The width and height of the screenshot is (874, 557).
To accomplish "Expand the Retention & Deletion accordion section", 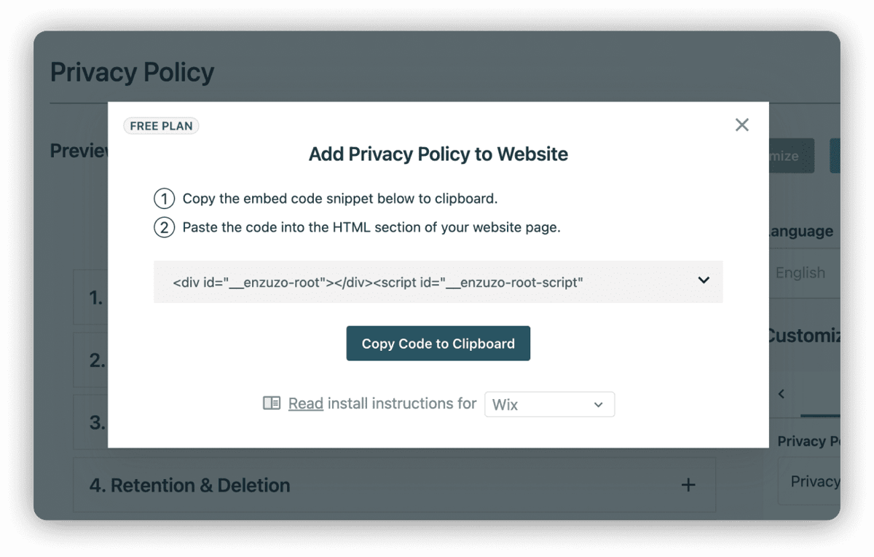I will 393,485.
